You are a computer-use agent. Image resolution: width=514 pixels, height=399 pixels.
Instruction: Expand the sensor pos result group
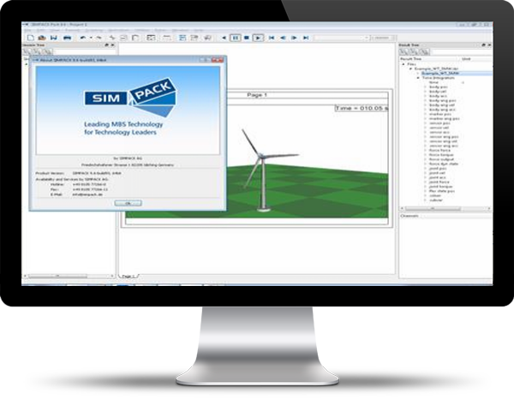pos(425,123)
